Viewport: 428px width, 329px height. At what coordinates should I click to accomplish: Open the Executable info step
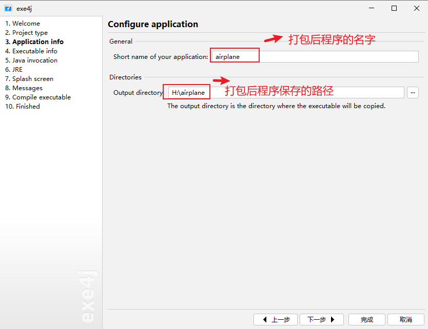(x=31, y=51)
